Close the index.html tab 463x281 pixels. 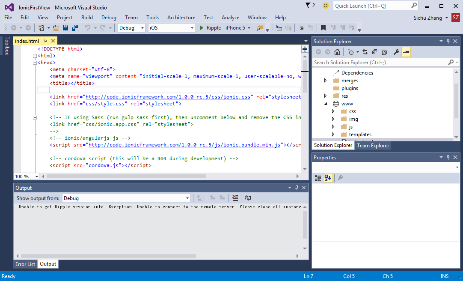coord(53,41)
